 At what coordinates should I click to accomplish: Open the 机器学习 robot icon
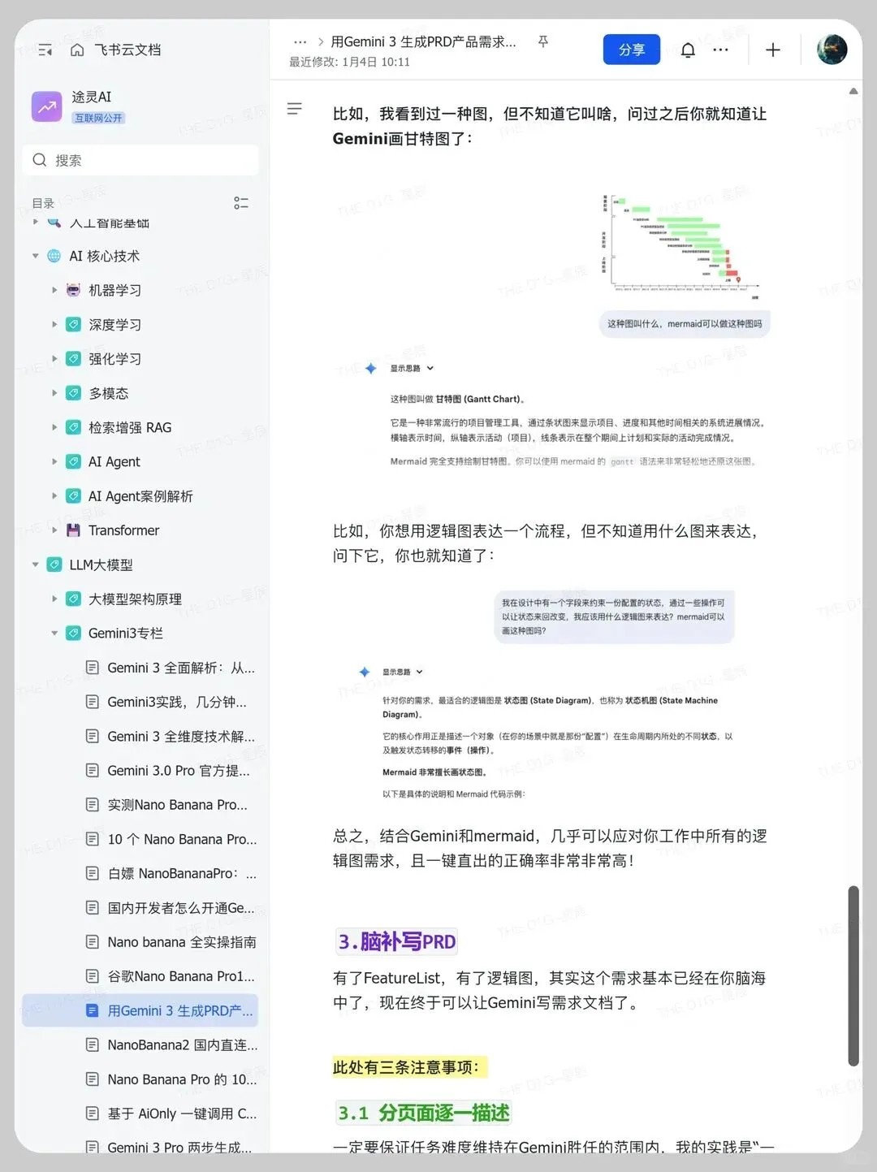point(73,290)
